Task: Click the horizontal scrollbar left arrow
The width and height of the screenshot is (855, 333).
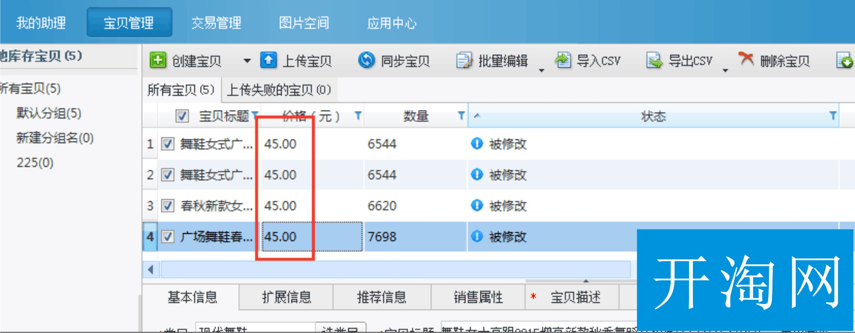Action: point(151,270)
